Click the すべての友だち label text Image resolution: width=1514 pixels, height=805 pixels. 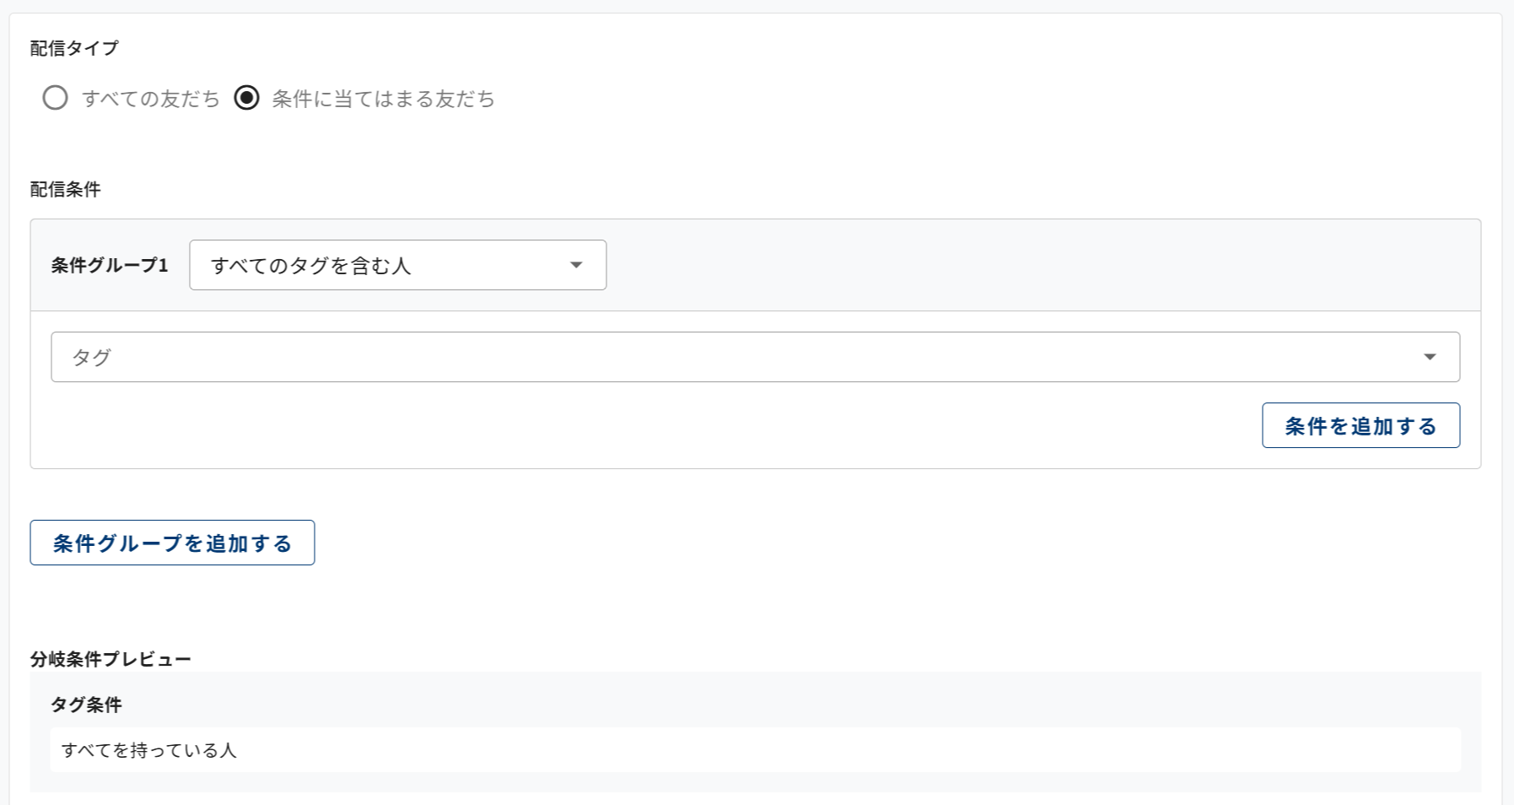click(x=151, y=100)
